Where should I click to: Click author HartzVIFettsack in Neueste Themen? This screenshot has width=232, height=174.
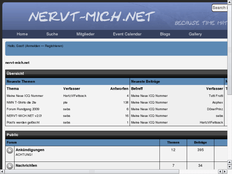75,96
